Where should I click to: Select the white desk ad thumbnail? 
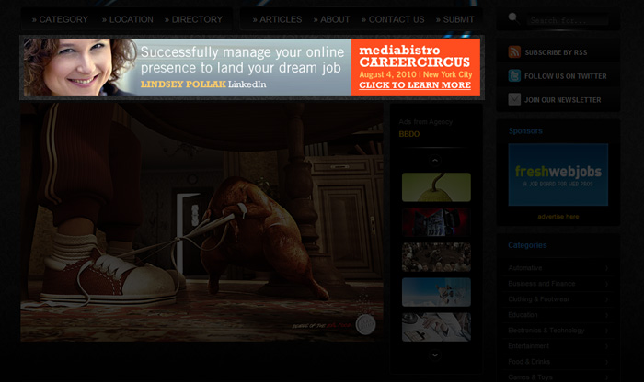(x=436, y=327)
